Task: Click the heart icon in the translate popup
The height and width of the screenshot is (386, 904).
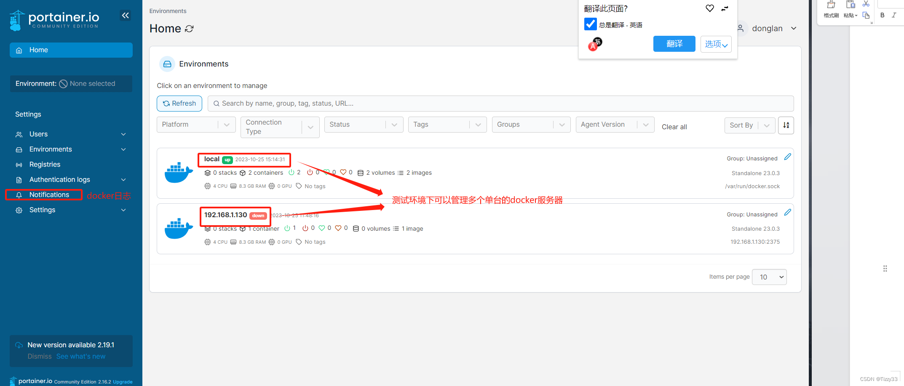Action: coord(710,8)
